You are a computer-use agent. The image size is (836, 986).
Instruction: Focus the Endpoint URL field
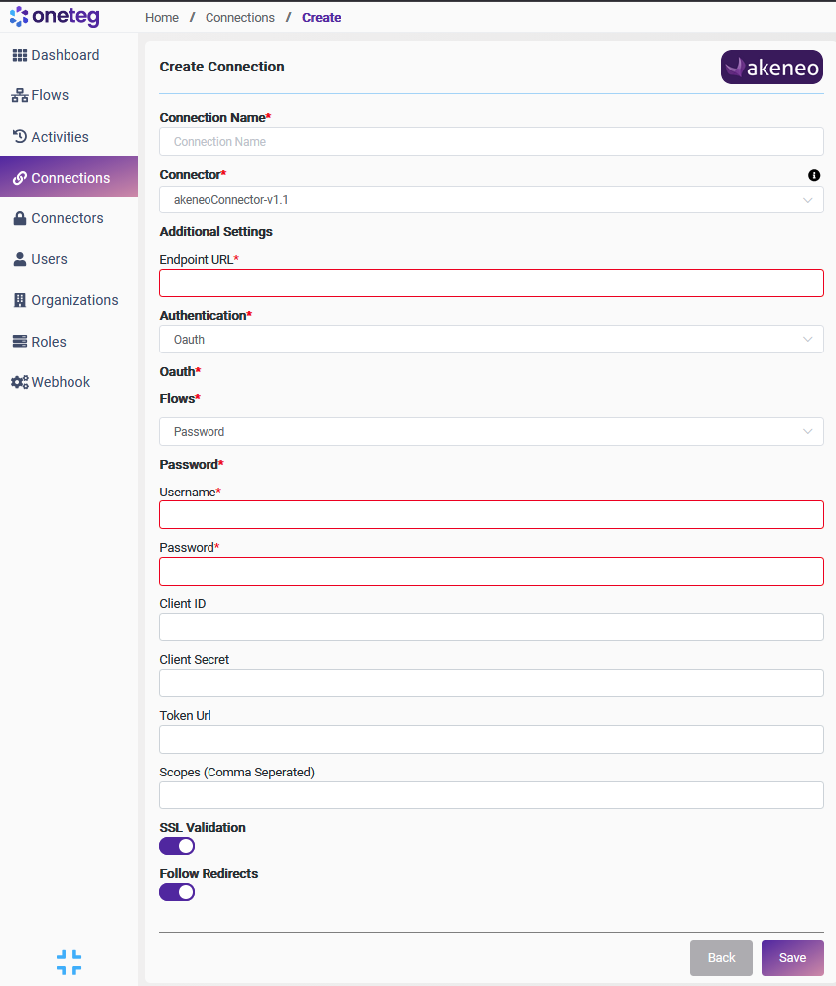tap(490, 283)
